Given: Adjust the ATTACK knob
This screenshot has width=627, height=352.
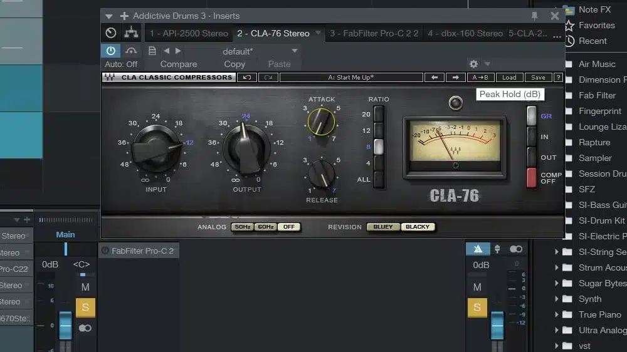Looking at the screenshot, I should click(321, 122).
